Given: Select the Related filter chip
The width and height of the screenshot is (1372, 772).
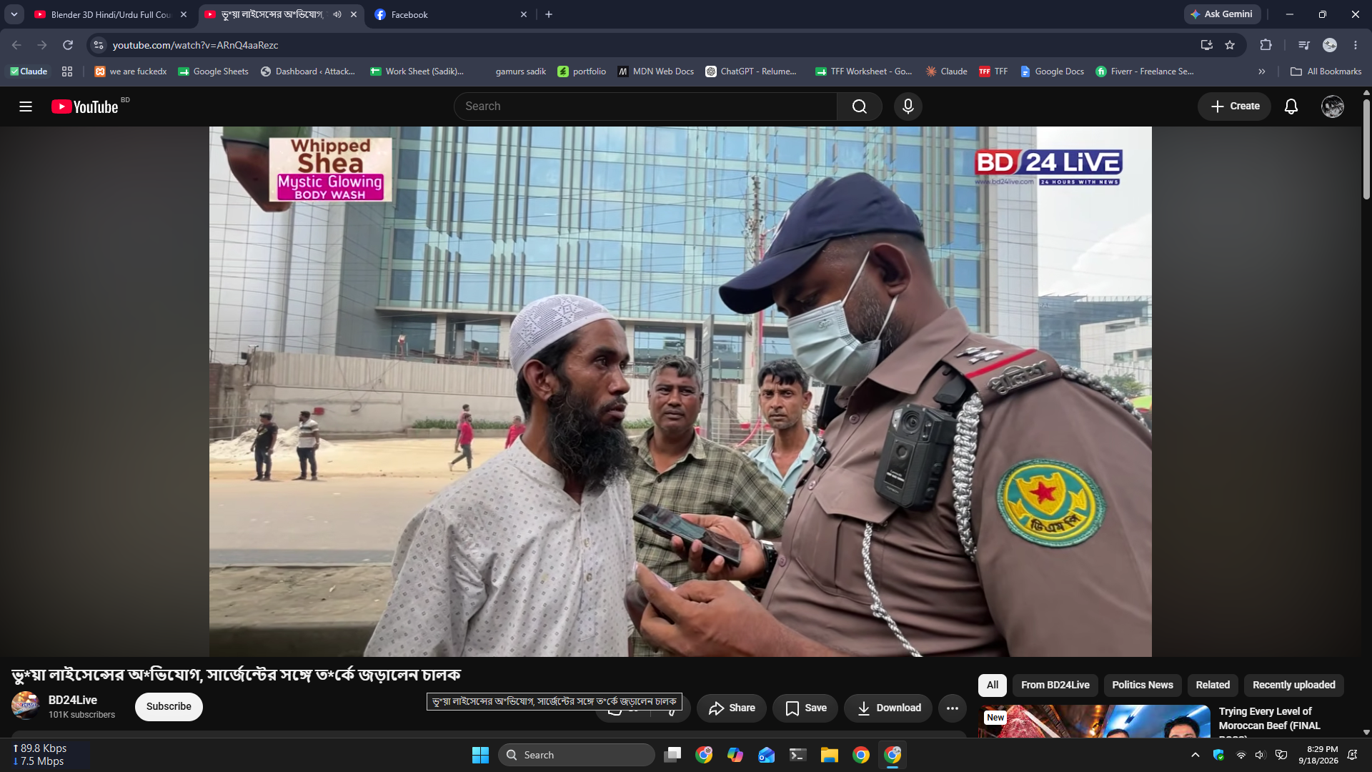Looking at the screenshot, I should point(1213,685).
